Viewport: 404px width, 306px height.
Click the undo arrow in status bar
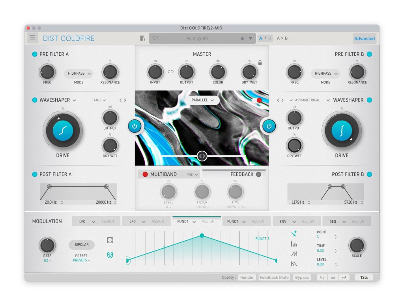click(x=322, y=278)
